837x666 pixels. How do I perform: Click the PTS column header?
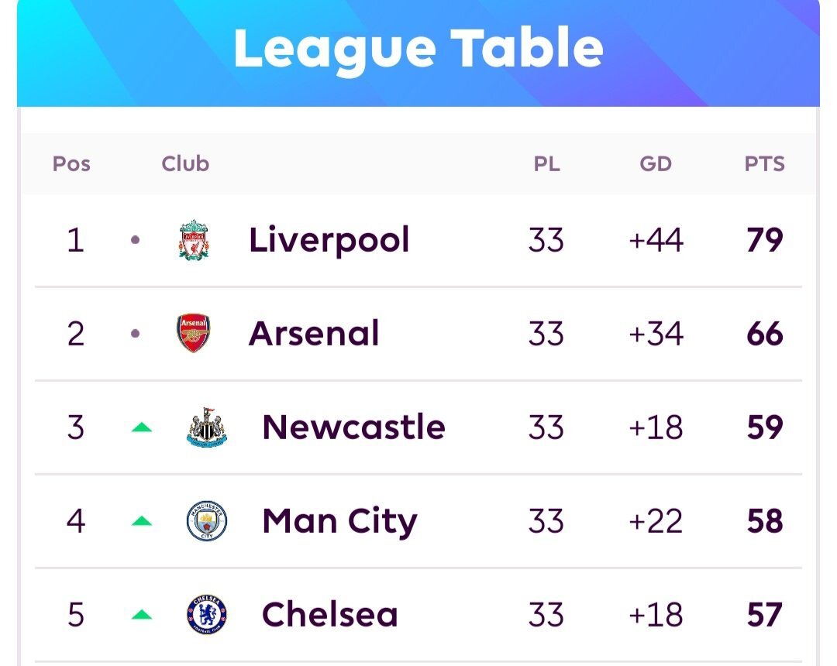coord(764,163)
